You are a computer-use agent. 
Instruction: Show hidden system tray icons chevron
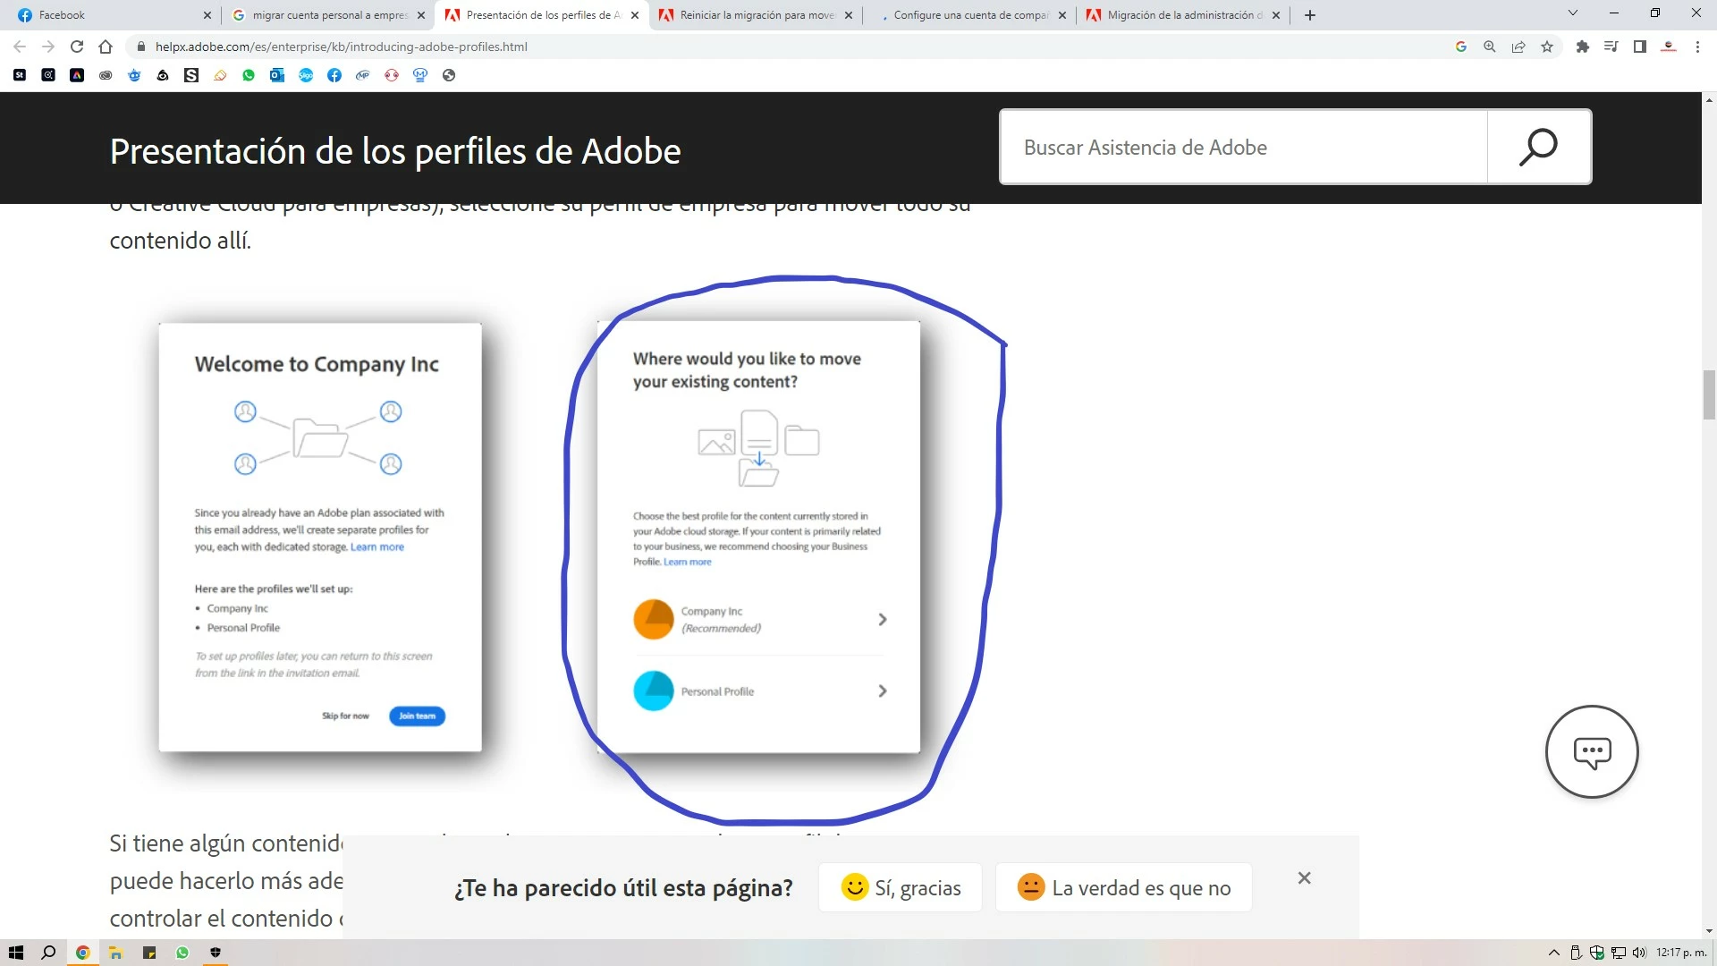click(1553, 953)
